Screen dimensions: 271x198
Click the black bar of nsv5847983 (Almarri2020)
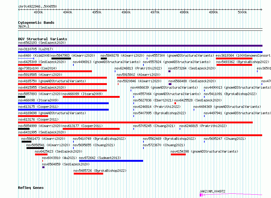pos(61,58)
